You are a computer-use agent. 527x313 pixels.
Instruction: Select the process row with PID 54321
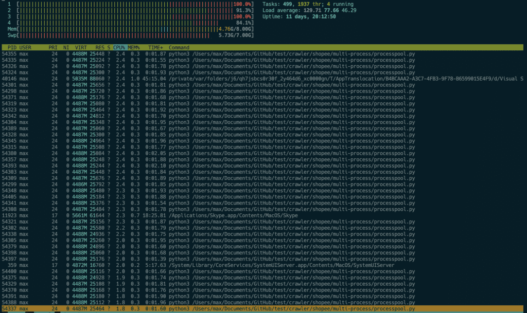[262, 222]
